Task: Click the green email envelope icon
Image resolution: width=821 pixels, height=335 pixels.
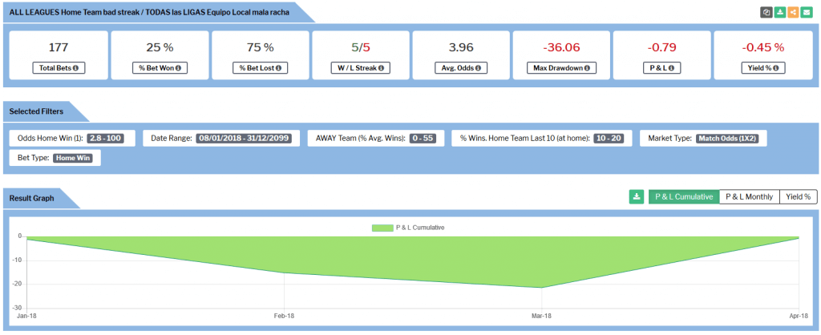Action: (x=806, y=12)
